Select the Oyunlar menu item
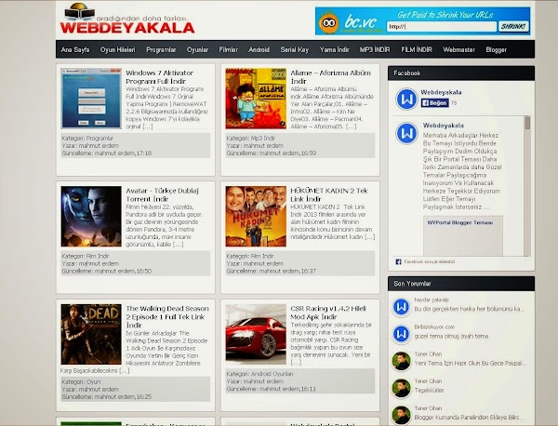This screenshot has width=558, height=426. click(x=197, y=50)
